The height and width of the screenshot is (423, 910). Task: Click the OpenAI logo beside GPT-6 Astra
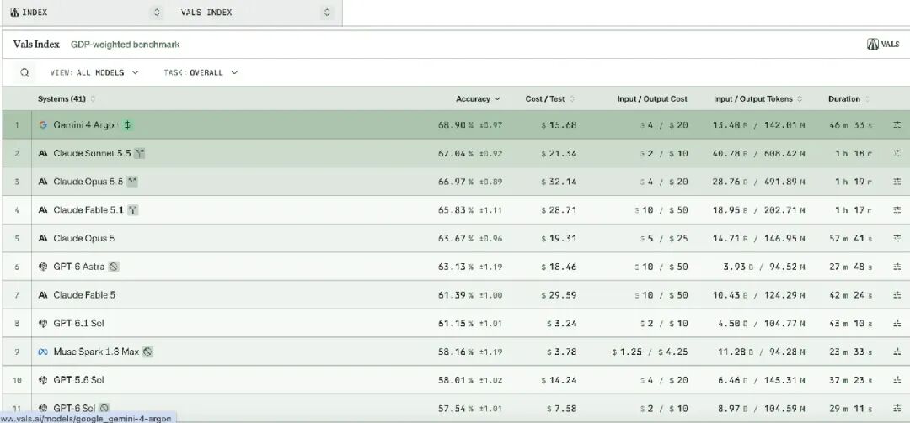click(42, 267)
